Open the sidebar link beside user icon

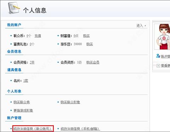165,56
